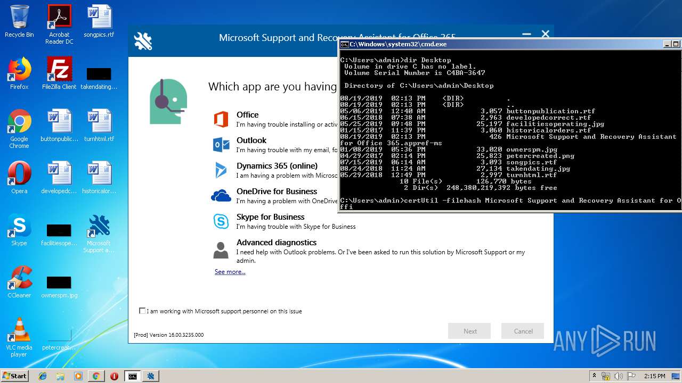Open media player taskbar icon
The width and height of the screenshot is (682, 383).
[78, 376]
